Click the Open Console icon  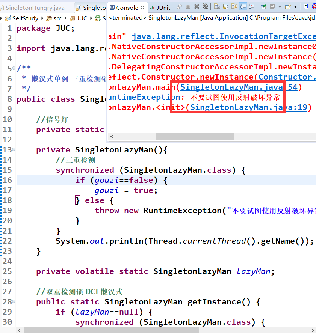point(288,7)
